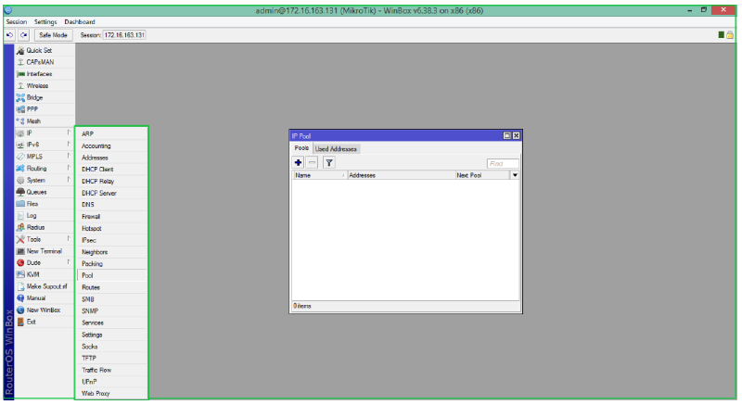Click the New WinBox globe icon

[x=20, y=310]
